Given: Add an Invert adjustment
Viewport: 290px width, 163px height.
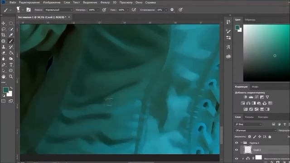Looking at the screenshot, I should [246, 109].
